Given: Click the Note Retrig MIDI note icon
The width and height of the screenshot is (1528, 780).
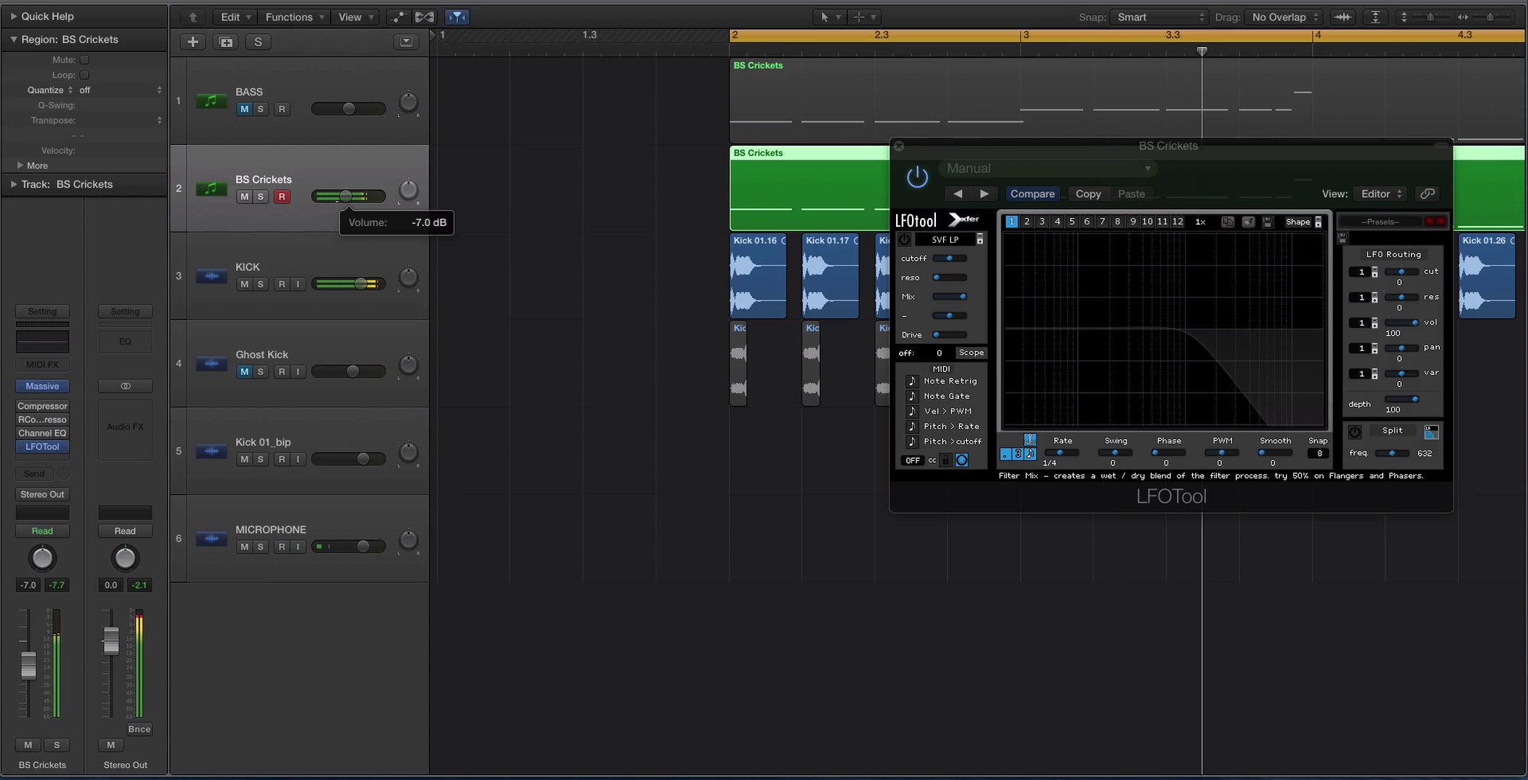Looking at the screenshot, I should point(911,381).
